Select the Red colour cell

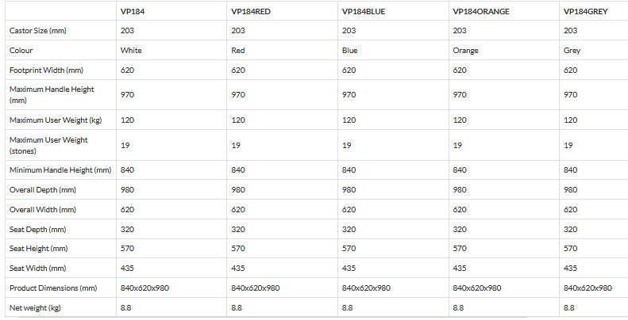(238, 50)
